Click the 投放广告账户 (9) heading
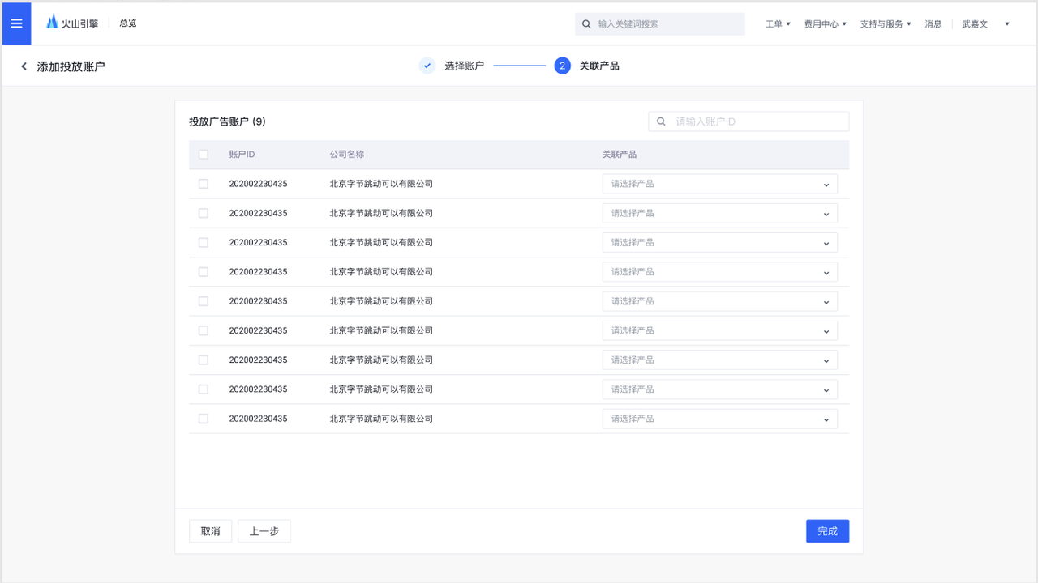Screen dimensions: 1038x583 coord(227,121)
